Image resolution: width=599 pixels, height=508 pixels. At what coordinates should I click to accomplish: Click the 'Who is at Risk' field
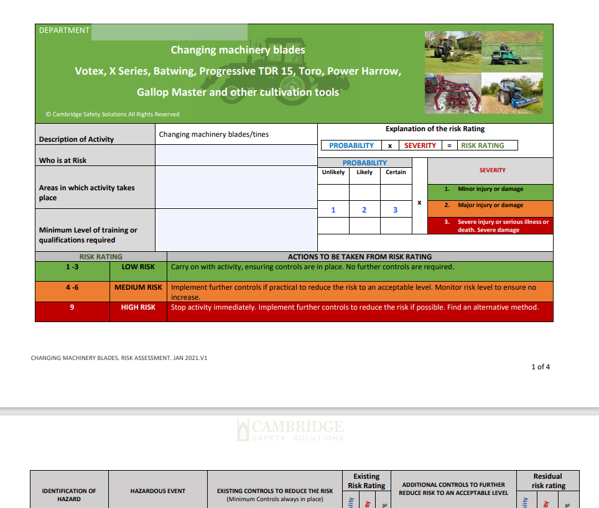pos(236,155)
